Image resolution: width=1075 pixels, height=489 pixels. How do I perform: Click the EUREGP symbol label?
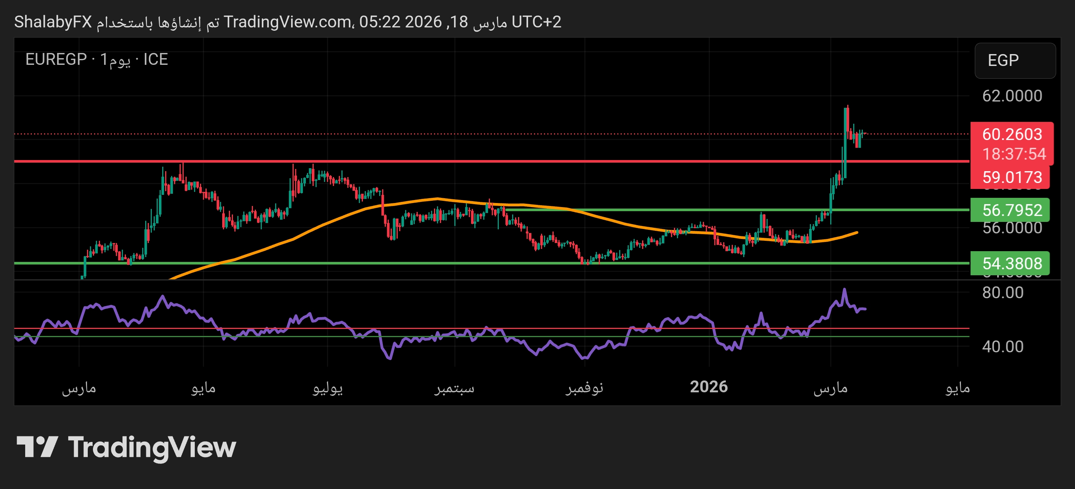tap(56, 59)
